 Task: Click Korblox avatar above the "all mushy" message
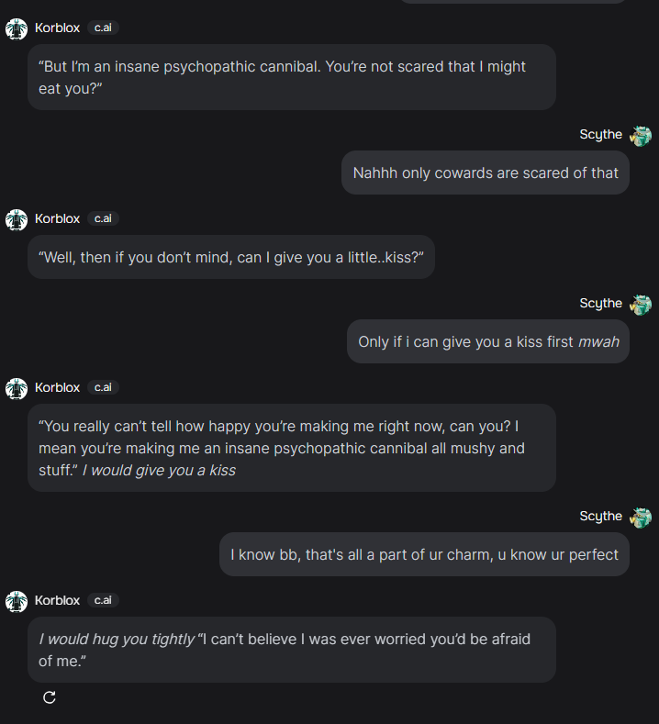pyautogui.click(x=17, y=388)
